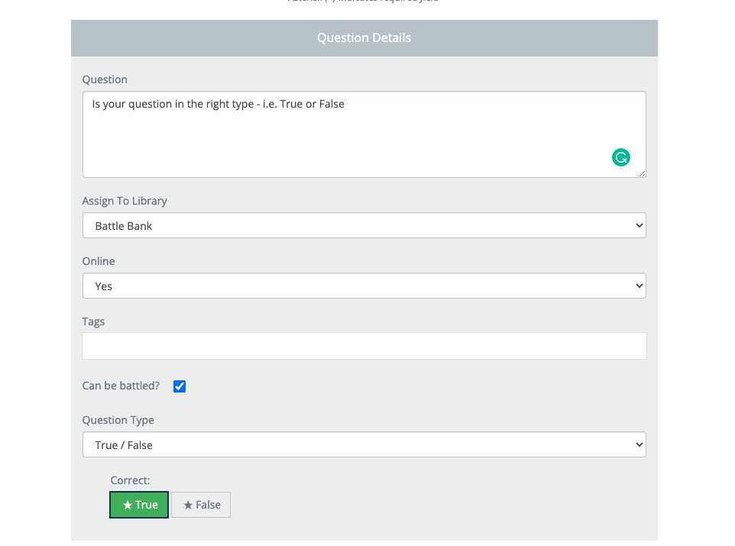Click the 'Tags' field label
735x546 pixels.
93,321
